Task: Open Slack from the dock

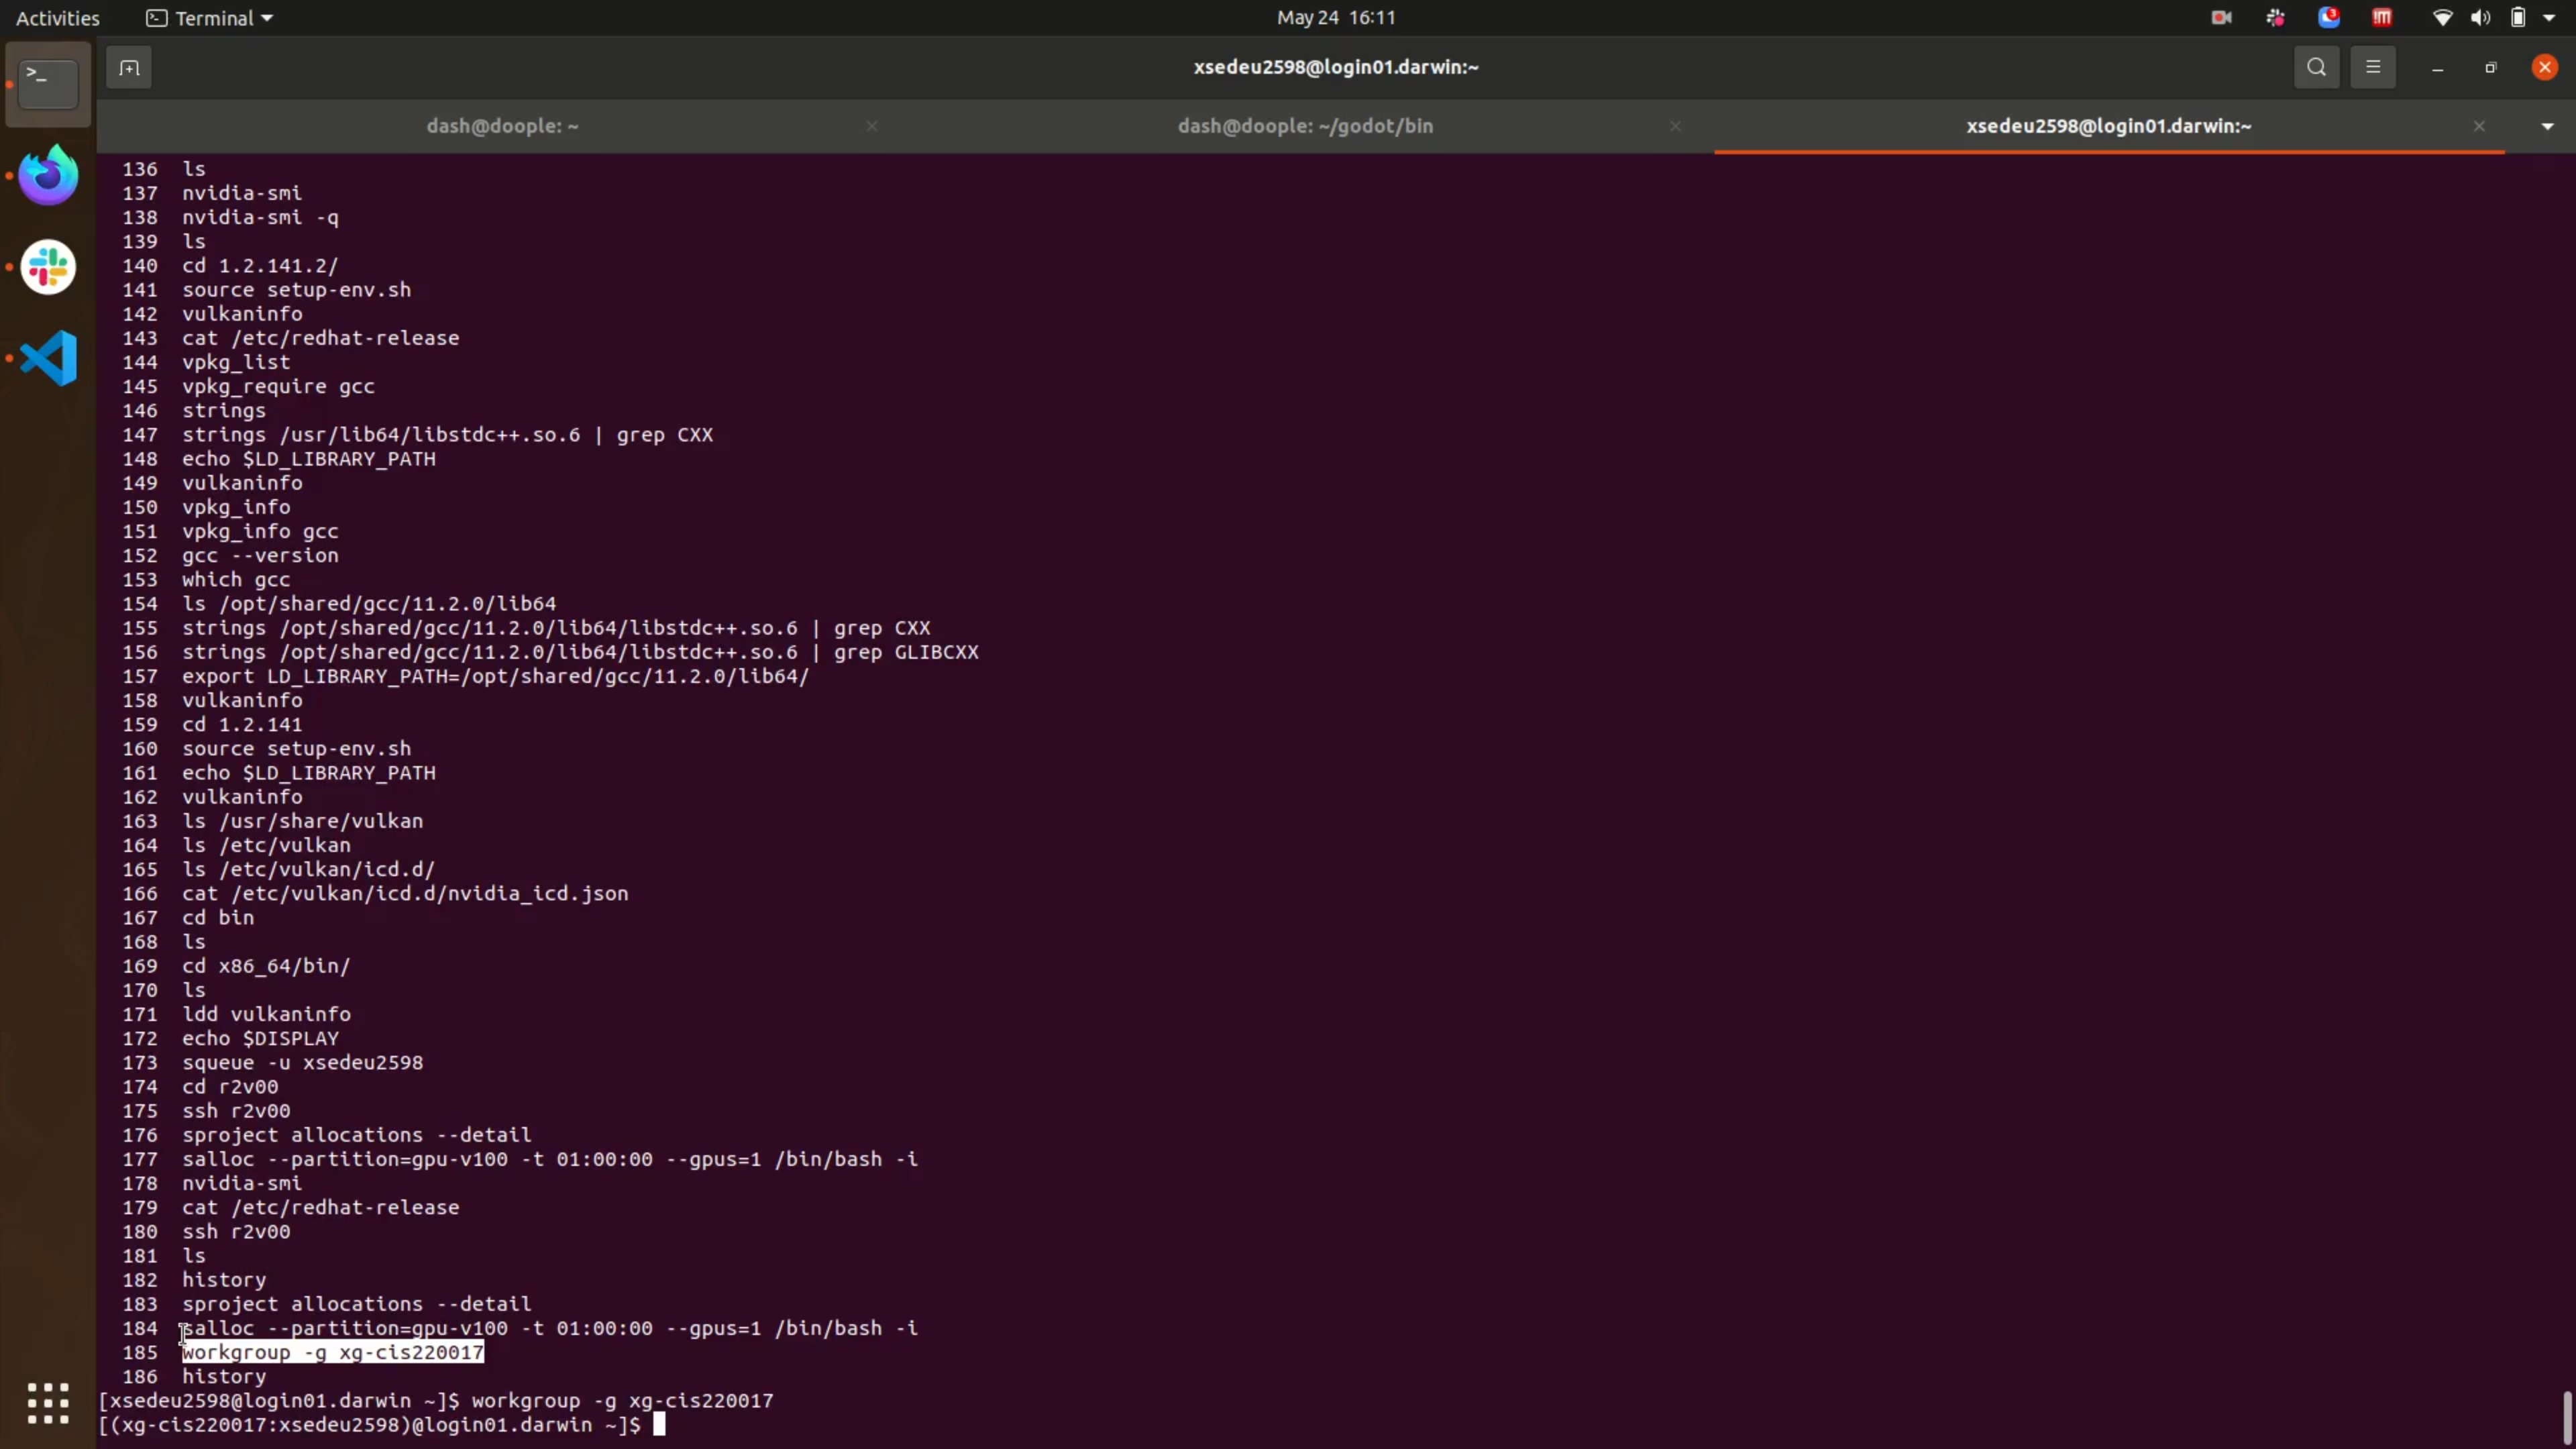Action: [48, 267]
